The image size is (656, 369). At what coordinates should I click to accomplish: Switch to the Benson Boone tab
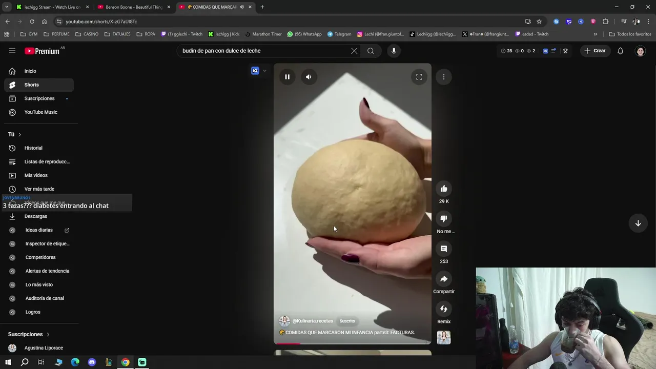133,7
